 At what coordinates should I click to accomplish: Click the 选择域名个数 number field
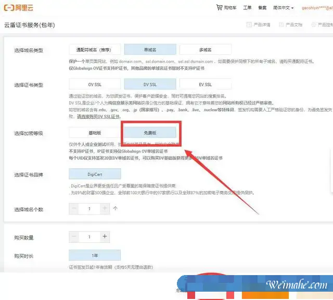[89, 209]
